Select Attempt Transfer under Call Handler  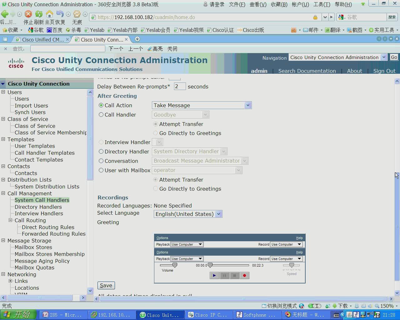pos(156,124)
